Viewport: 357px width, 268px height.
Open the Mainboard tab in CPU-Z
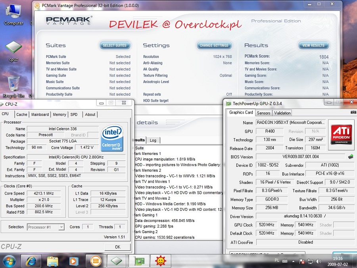coord(40,114)
